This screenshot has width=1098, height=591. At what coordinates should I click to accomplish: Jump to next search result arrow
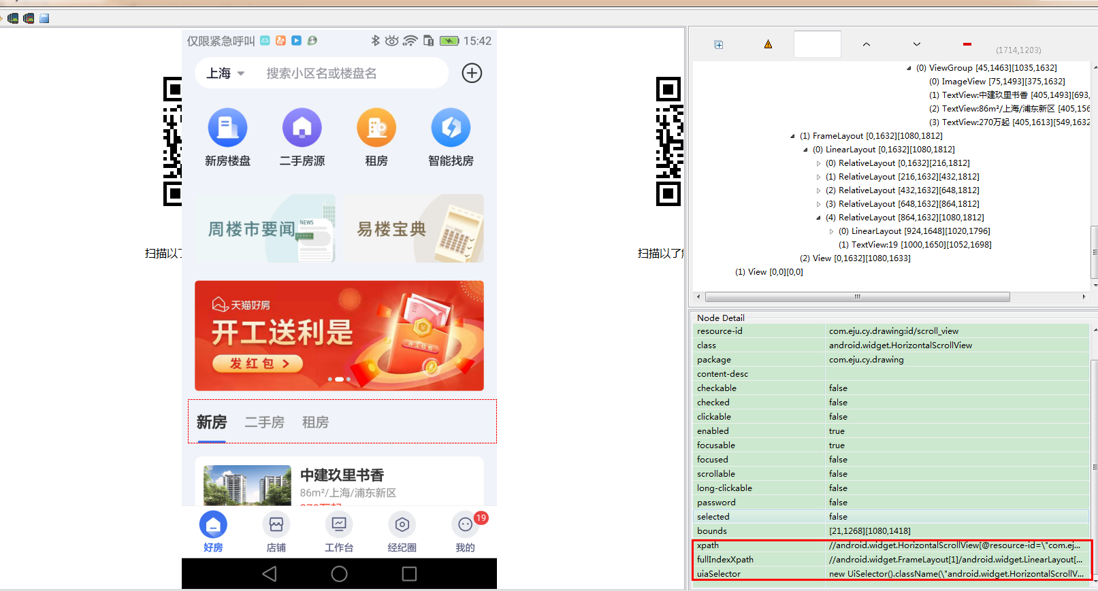(917, 44)
